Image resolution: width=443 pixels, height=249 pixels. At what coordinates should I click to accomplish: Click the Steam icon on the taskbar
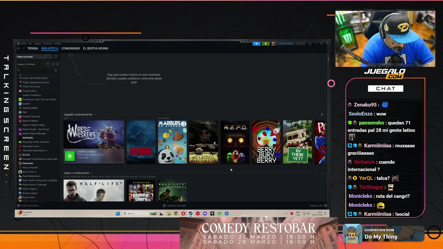[190, 213]
